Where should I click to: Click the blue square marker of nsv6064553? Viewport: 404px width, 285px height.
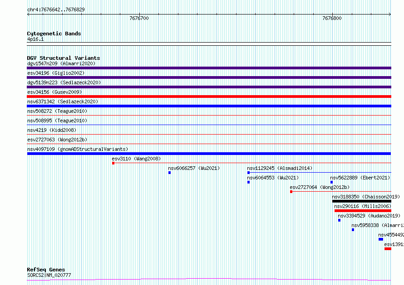pyautogui.click(x=248, y=182)
